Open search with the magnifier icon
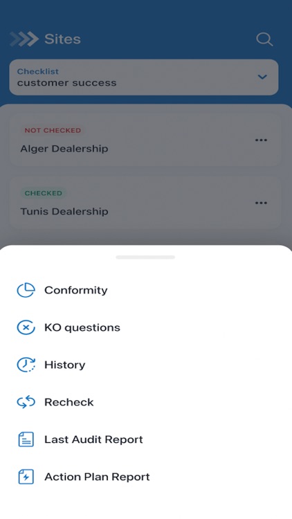The image size is (292, 519). [264, 39]
